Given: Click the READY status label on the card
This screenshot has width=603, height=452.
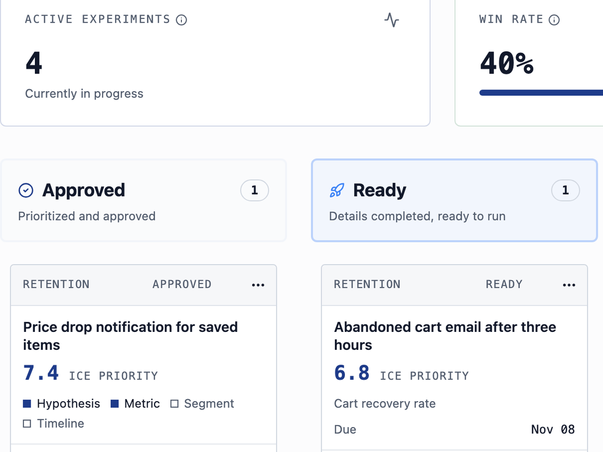Looking at the screenshot, I should (x=504, y=284).
